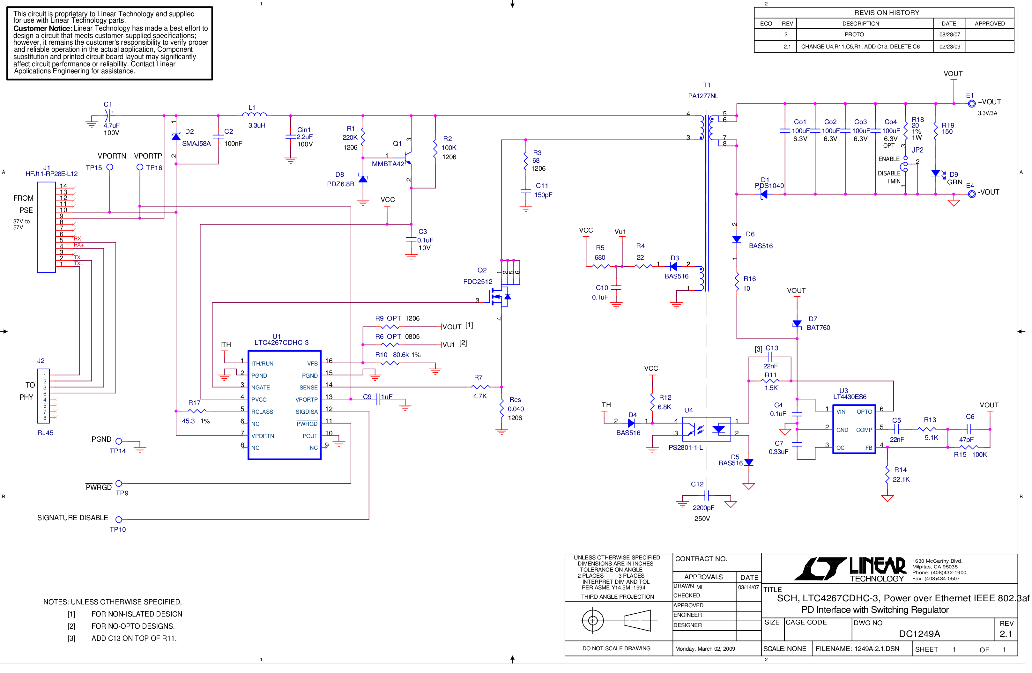Click the D9 green LED symbol
The height and width of the screenshot is (673, 1032).
tap(935, 174)
